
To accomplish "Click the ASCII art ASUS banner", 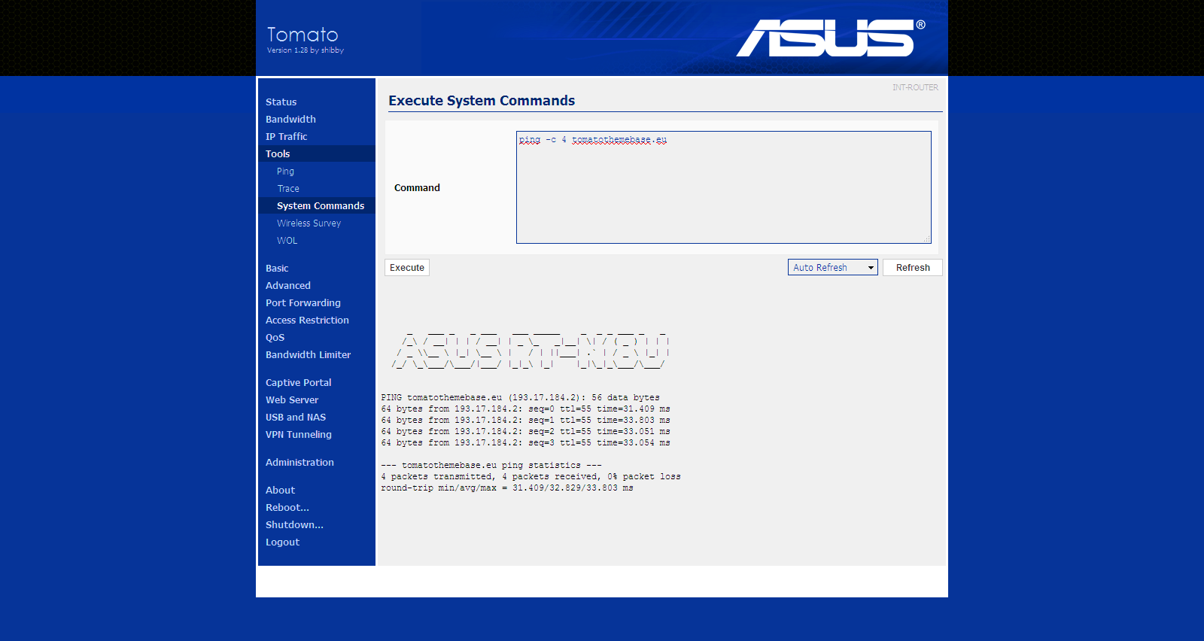I will [x=531, y=351].
